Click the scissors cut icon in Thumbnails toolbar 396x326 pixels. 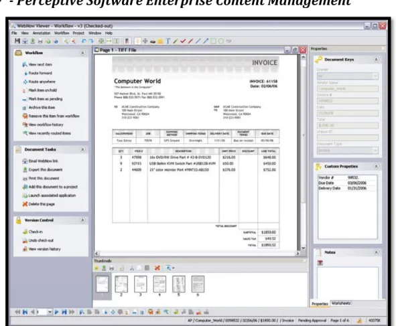[132, 268]
